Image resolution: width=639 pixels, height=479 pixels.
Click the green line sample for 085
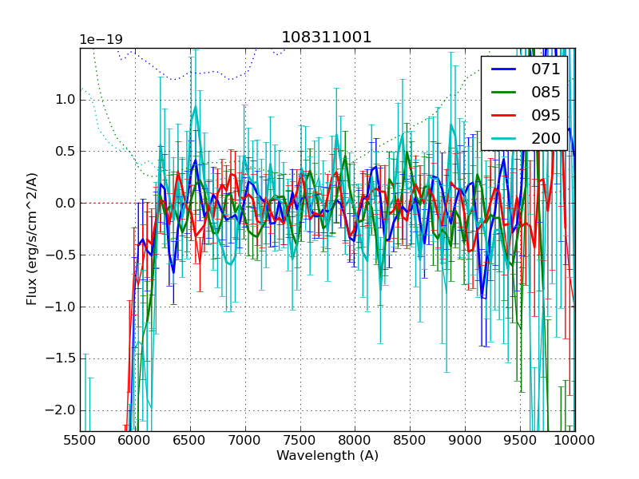[x=505, y=93]
